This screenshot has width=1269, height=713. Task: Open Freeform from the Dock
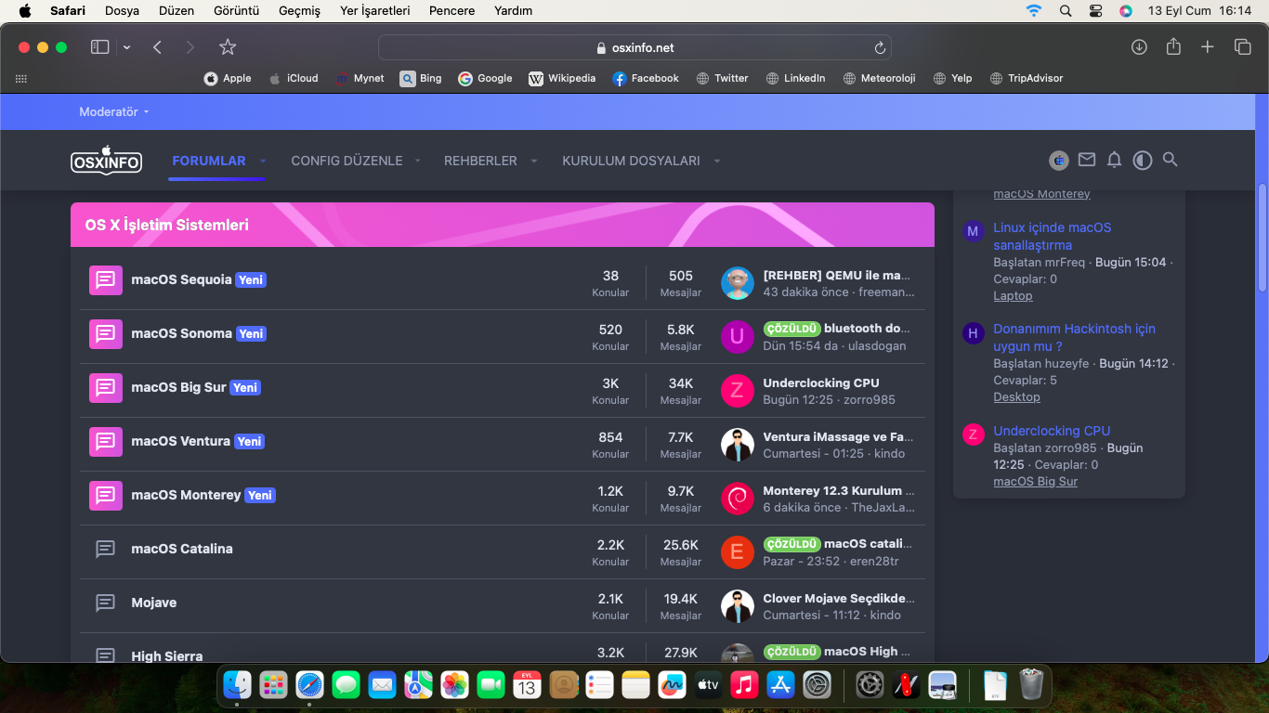[672, 685]
